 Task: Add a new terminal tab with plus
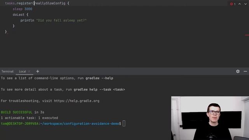pyautogui.click(x=38, y=72)
